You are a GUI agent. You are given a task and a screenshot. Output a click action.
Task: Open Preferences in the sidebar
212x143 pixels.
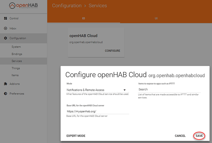pyautogui.click(x=24, y=93)
